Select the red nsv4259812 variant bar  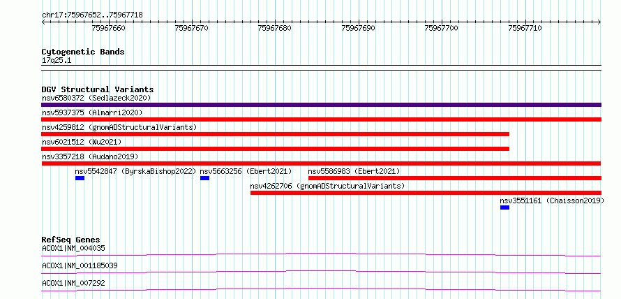[275, 134]
